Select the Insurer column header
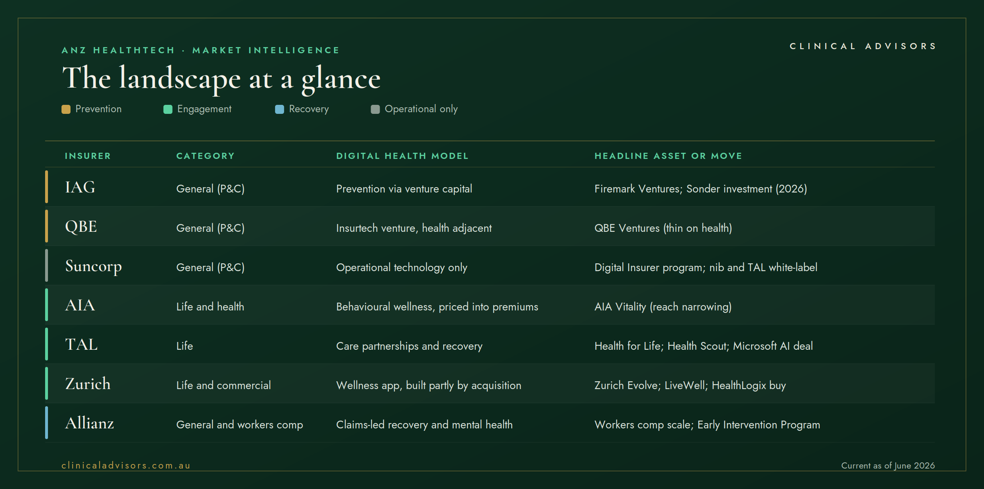Image resolution: width=984 pixels, height=489 pixels. tap(88, 156)
